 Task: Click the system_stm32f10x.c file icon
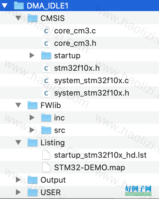(46, 81)
